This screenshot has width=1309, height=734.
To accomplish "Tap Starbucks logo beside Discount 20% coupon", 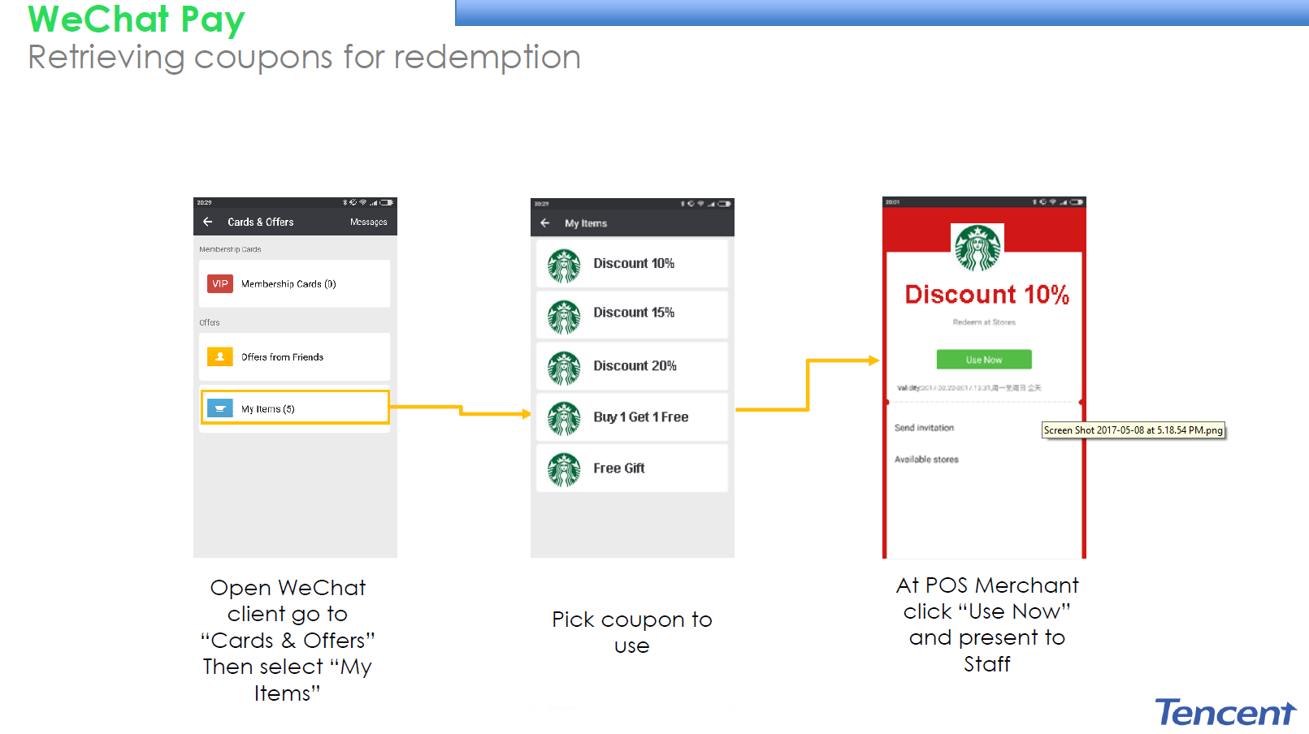I will 564,368.
